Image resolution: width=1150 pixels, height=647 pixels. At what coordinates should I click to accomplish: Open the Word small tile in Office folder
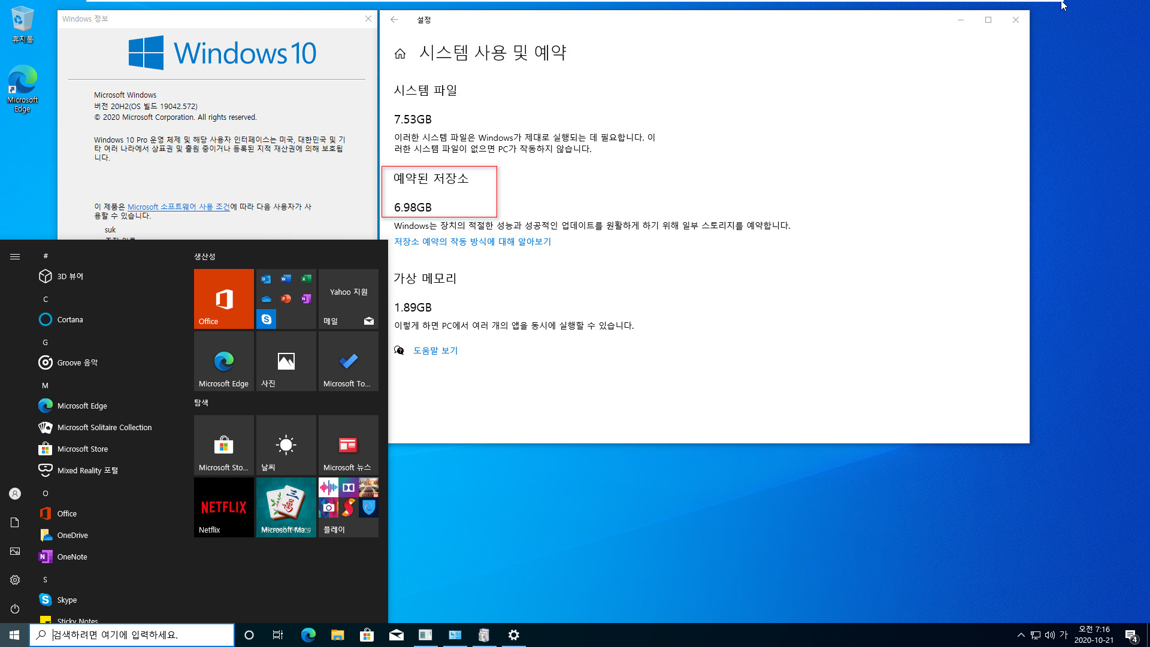[286, 279]
